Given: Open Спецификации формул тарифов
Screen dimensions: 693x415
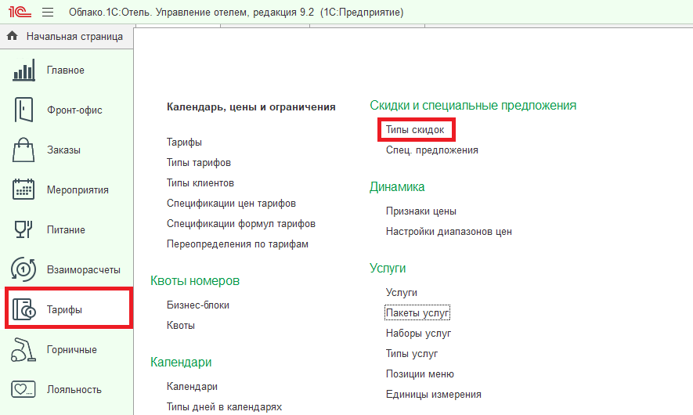Looking at the screenshot, I should 241,224.
